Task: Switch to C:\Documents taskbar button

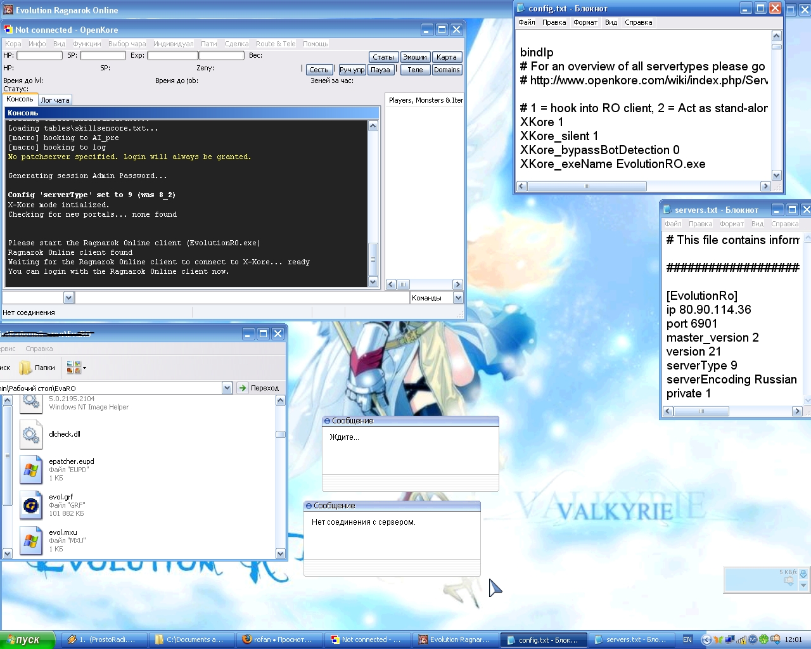Action: pyautogui.click(x=193, y=640)
